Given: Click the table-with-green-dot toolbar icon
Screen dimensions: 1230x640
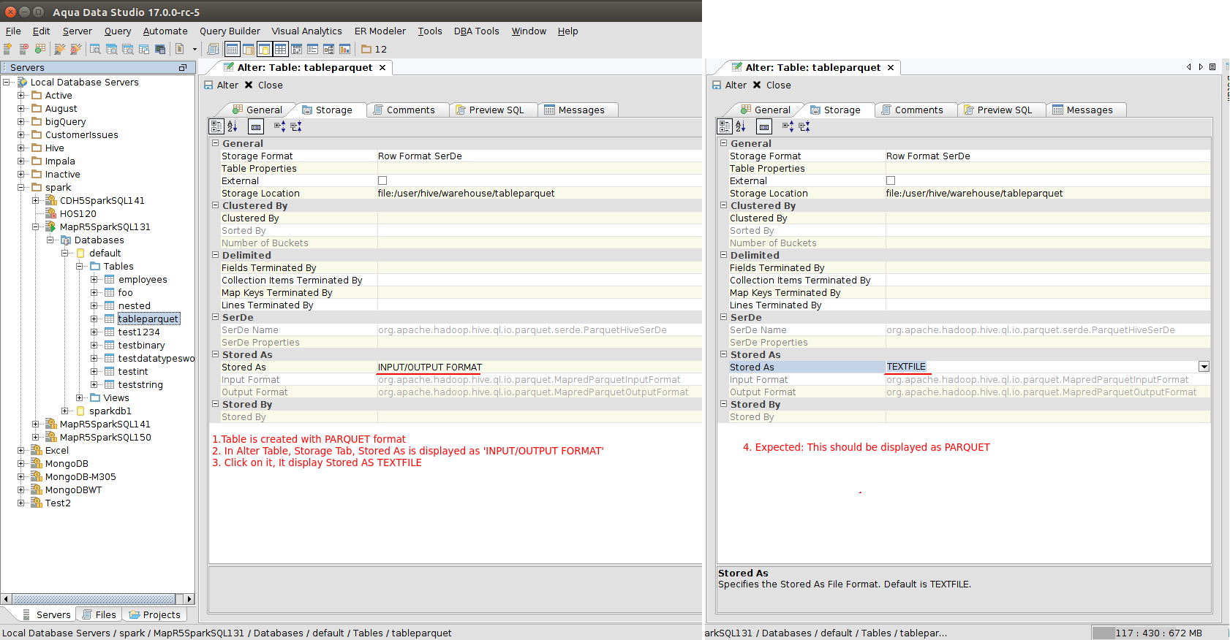Looking at the screenshot, I should (x=40, y=49).
